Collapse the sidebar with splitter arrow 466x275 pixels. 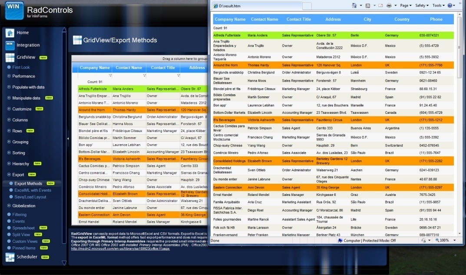[x=68, y=139]
